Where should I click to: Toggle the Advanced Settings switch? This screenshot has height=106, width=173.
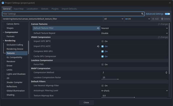(167, 14)
